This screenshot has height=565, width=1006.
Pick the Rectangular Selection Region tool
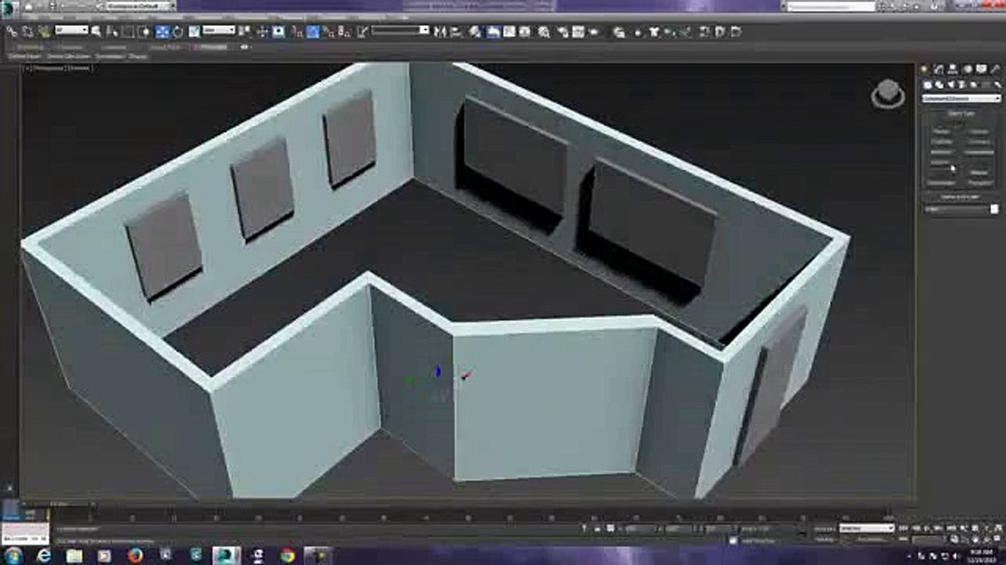[x=127, y=32]
